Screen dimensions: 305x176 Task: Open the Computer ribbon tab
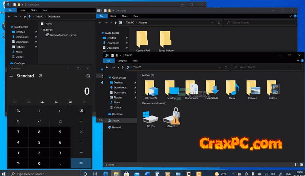(x=122, y=61)
